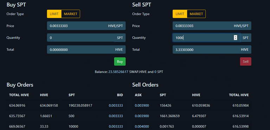Focus the Buy SPT quantity field

(86, 38)
